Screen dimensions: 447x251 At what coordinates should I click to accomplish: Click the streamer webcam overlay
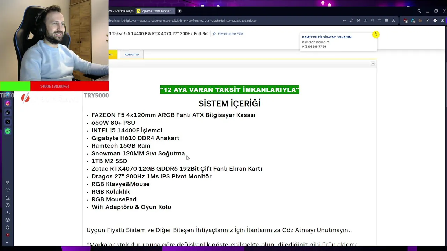(54, 40)
